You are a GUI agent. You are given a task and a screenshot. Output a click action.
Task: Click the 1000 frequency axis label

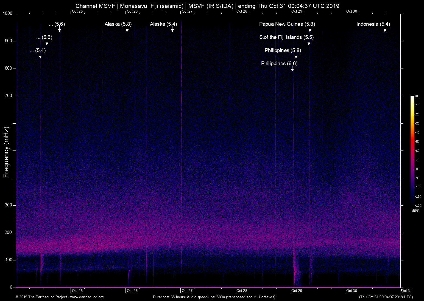[x=8, y=13]
